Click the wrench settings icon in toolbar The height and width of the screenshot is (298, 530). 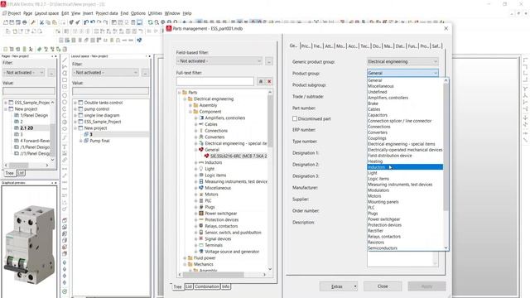coord(33,22)
